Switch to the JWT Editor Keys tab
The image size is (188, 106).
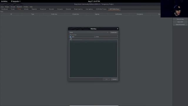tap(114, 9)
